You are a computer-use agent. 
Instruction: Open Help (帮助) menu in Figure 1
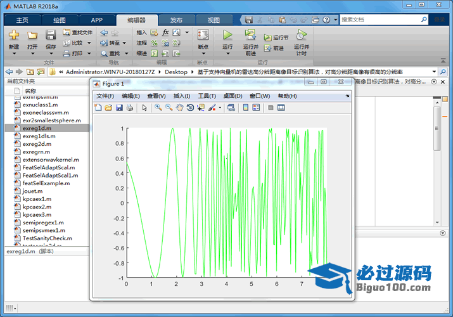287,96
